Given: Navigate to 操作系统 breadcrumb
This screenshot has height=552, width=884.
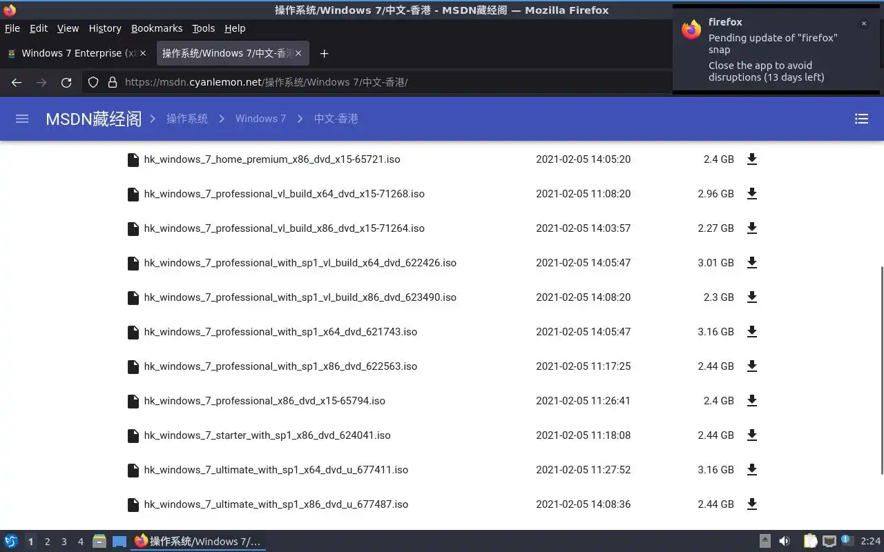Looking at the screenshot, I should (187, 119).
